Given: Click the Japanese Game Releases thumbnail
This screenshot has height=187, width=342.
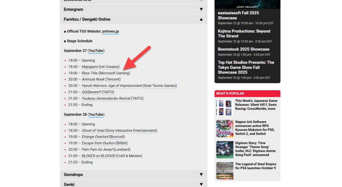Looking at the screenshot, I should [225, 107].
